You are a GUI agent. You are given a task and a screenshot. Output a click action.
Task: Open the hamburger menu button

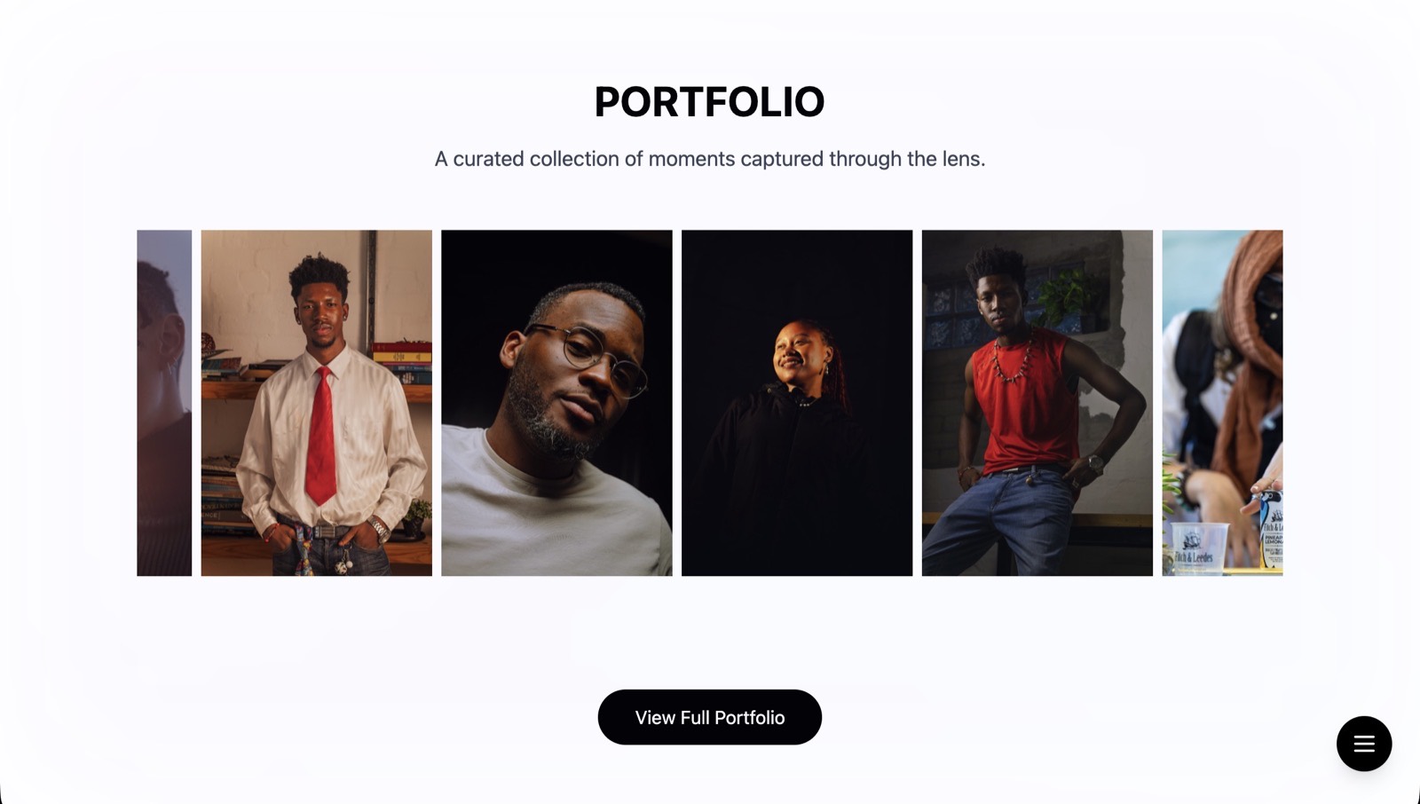pyautogui.click(x=1364, y=744)
